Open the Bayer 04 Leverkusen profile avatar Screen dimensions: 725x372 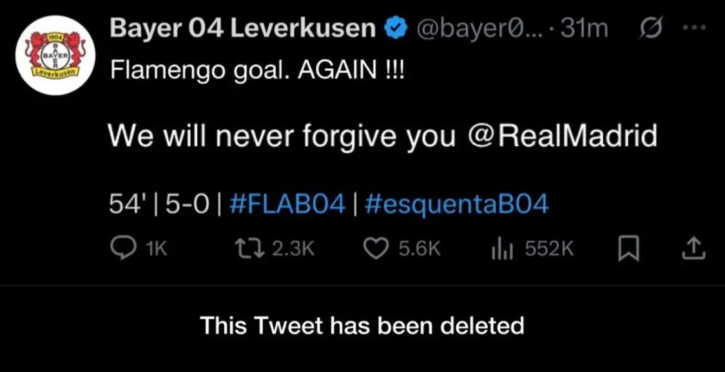tap(55, 55)
